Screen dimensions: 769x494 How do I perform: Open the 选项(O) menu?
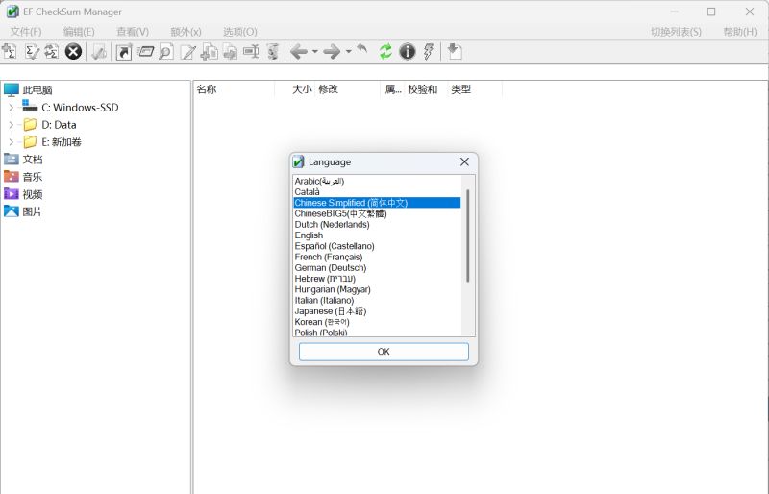tap(239, 32)
